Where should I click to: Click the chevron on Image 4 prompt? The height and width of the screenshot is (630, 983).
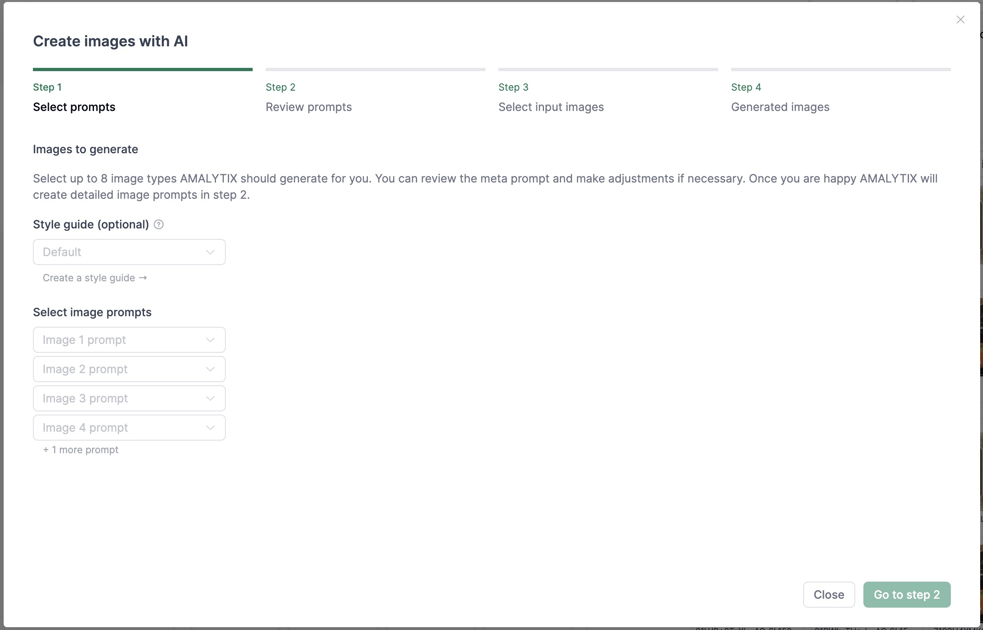(210, 428)
